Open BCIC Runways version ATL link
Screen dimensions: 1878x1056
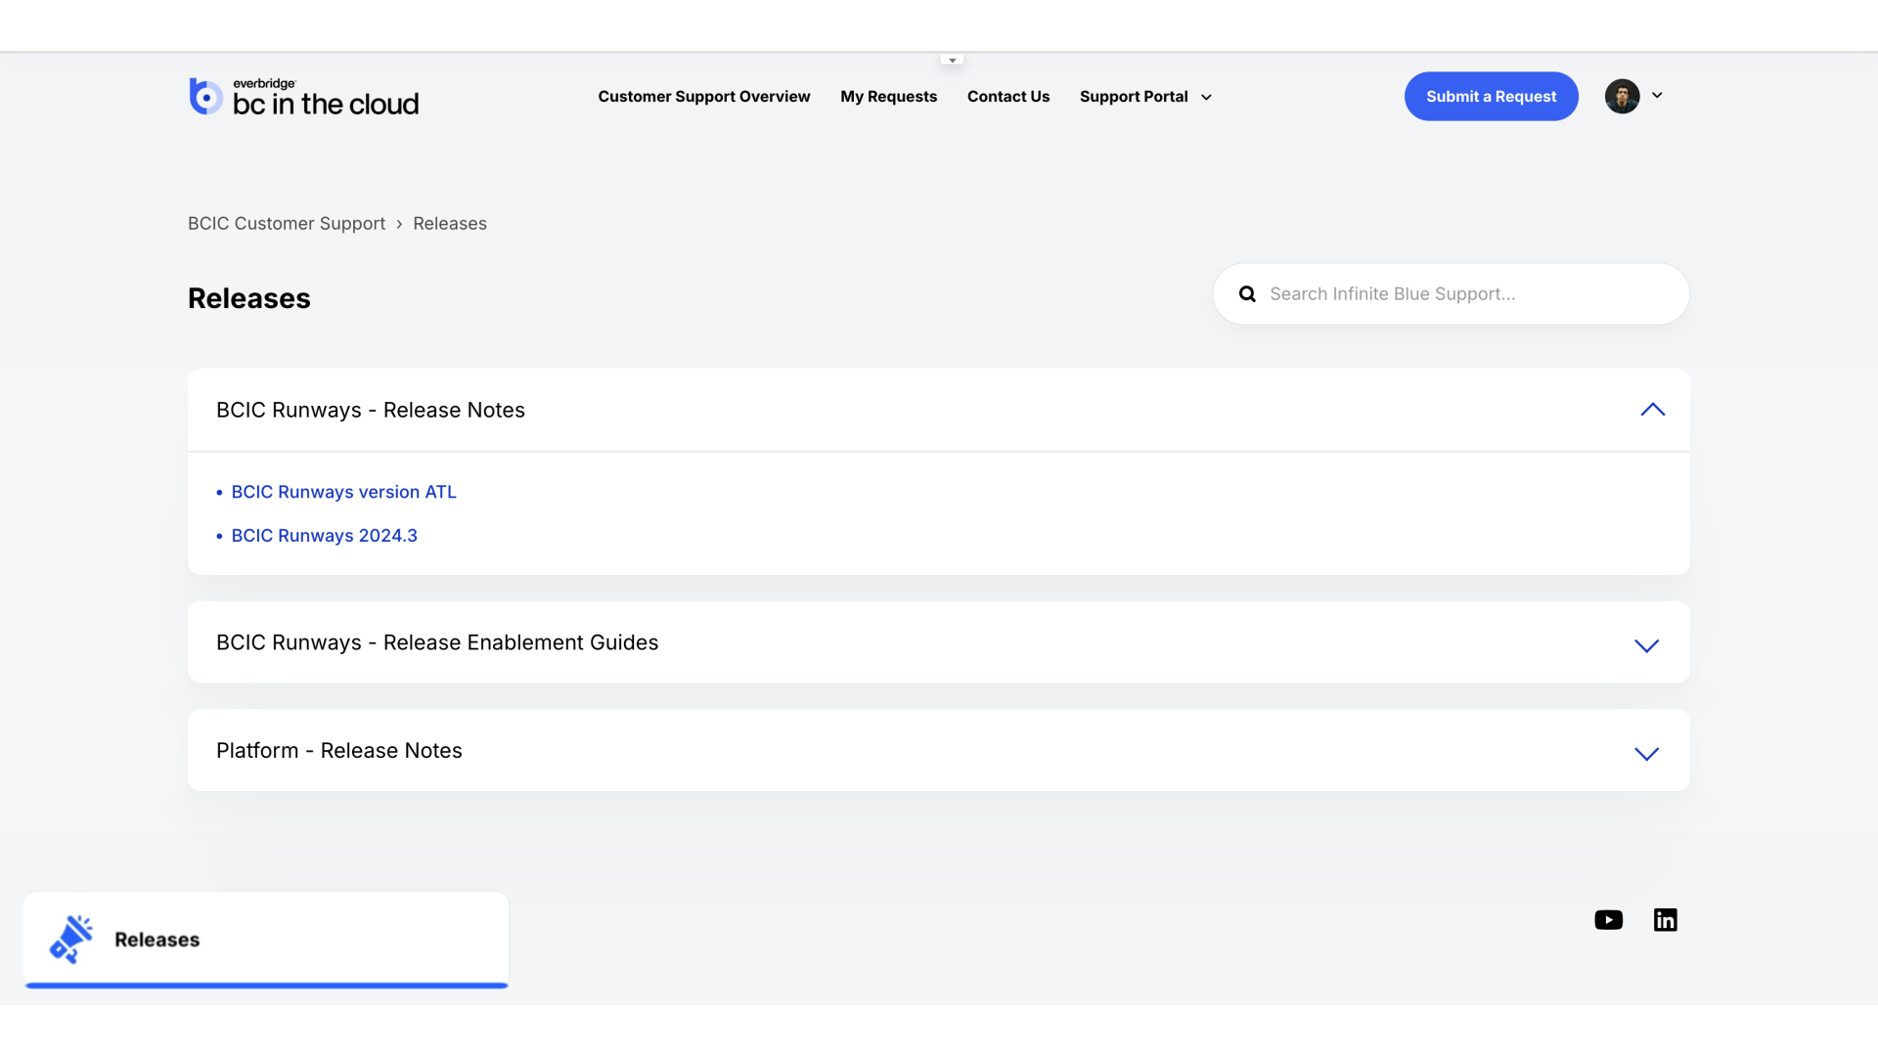tap(343, 492)
